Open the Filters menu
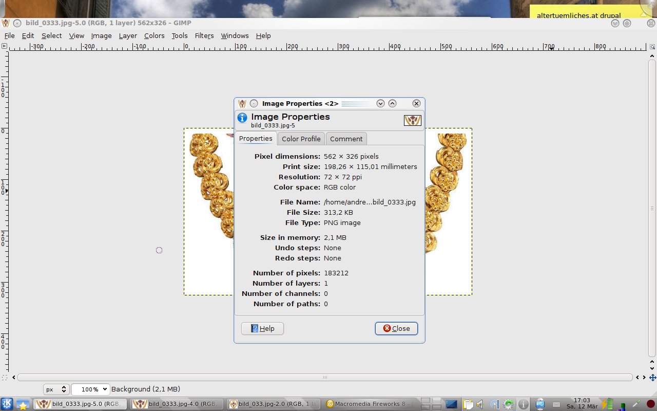Viewport: 657px width, 411px height. coord(204,35)
